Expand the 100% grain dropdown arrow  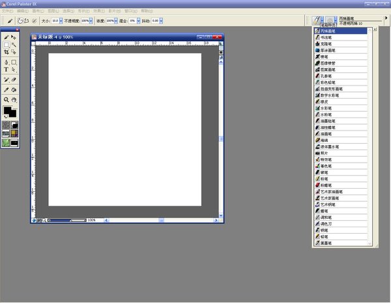pos(116,21)
